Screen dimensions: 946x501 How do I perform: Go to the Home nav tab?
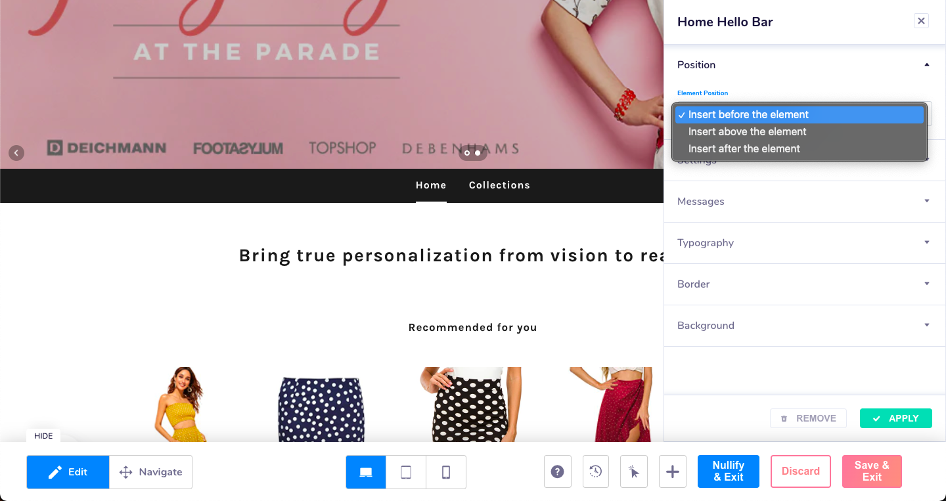coord(431,185)
